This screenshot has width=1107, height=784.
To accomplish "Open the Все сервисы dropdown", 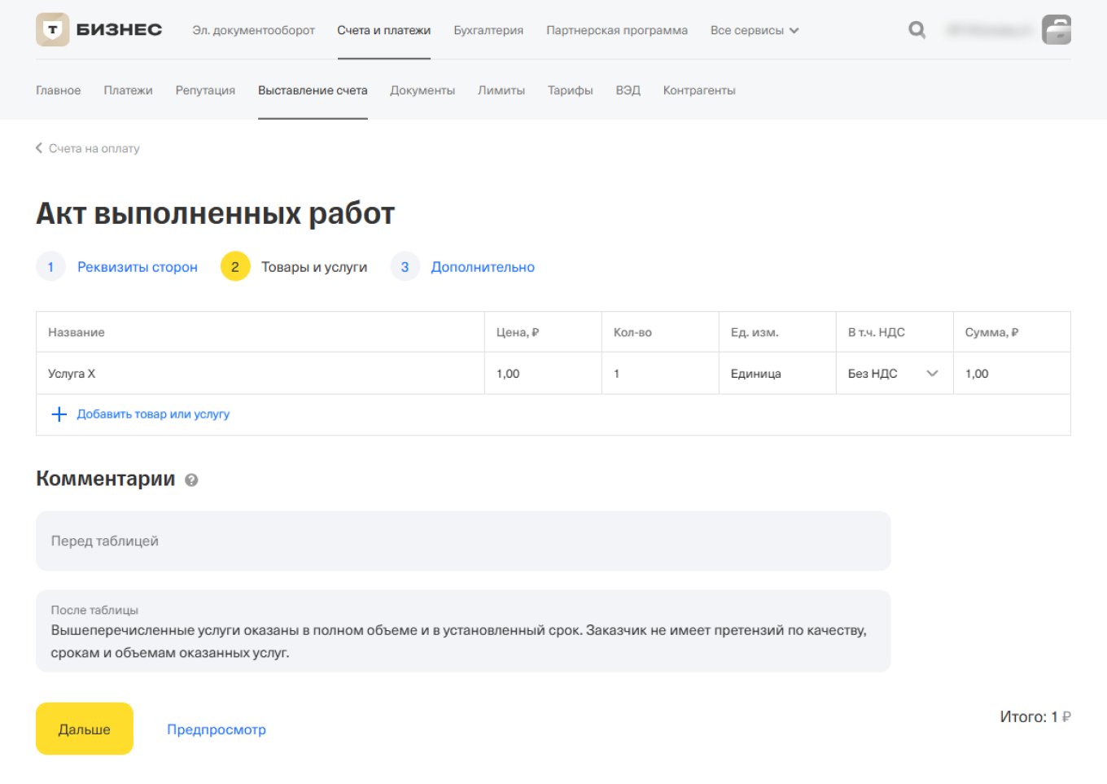I will coord(753,30).
